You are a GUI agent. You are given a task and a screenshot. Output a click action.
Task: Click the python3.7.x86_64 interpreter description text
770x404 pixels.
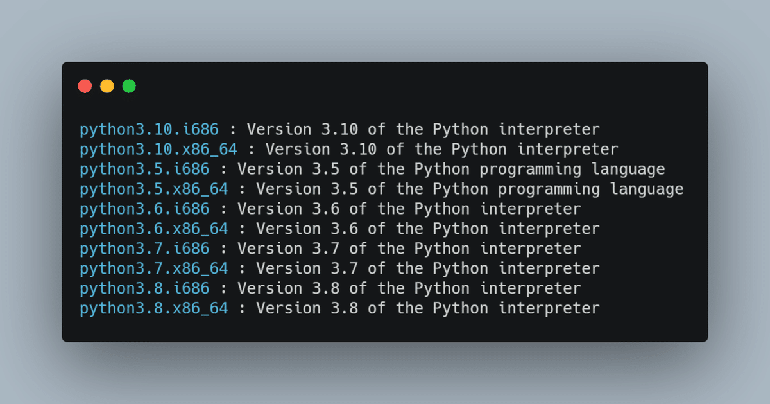point(428,269)
